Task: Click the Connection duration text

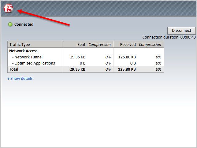Action: point(169,37)
